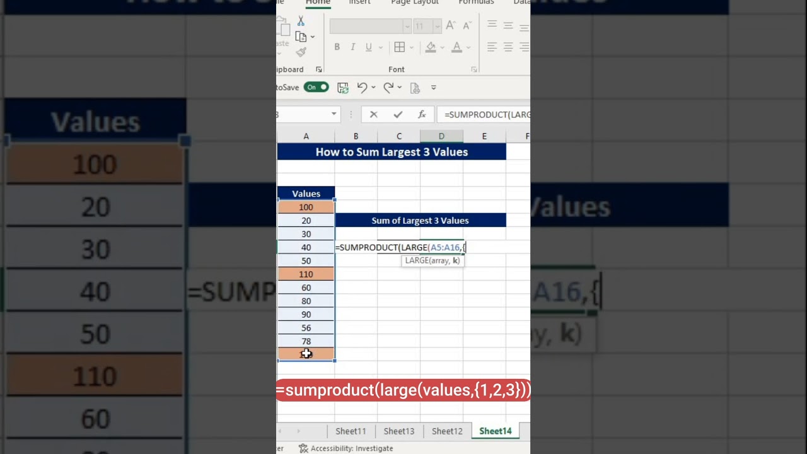This screenshot has width=807, height=454.
Task: Click the Center alignment icon
Action: point(508,47)
